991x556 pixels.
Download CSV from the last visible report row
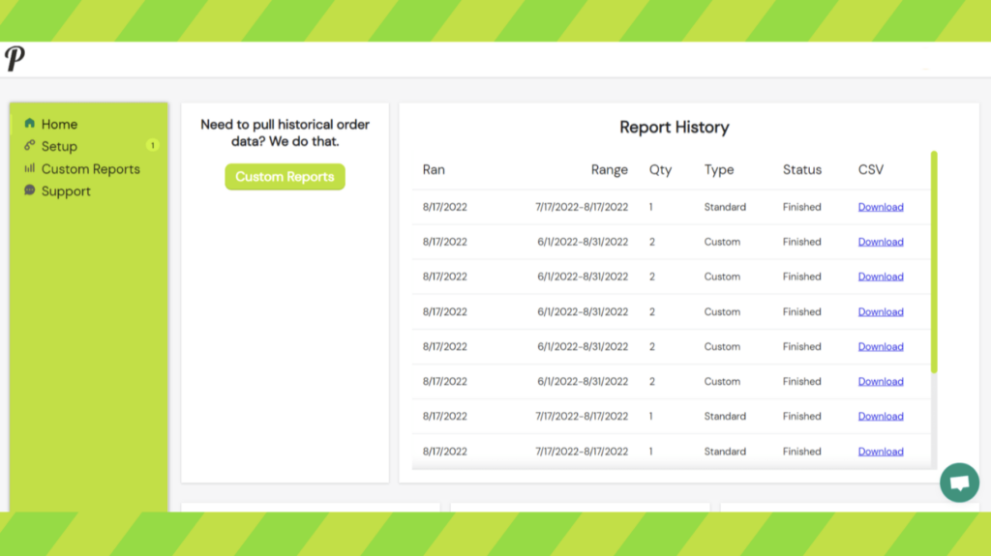click(x=881, y=452)
